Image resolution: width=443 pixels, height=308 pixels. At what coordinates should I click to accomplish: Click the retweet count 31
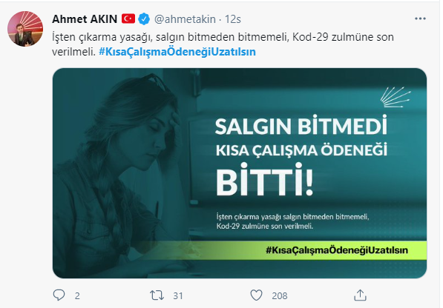pyautogui.click(x=178, y=296)
